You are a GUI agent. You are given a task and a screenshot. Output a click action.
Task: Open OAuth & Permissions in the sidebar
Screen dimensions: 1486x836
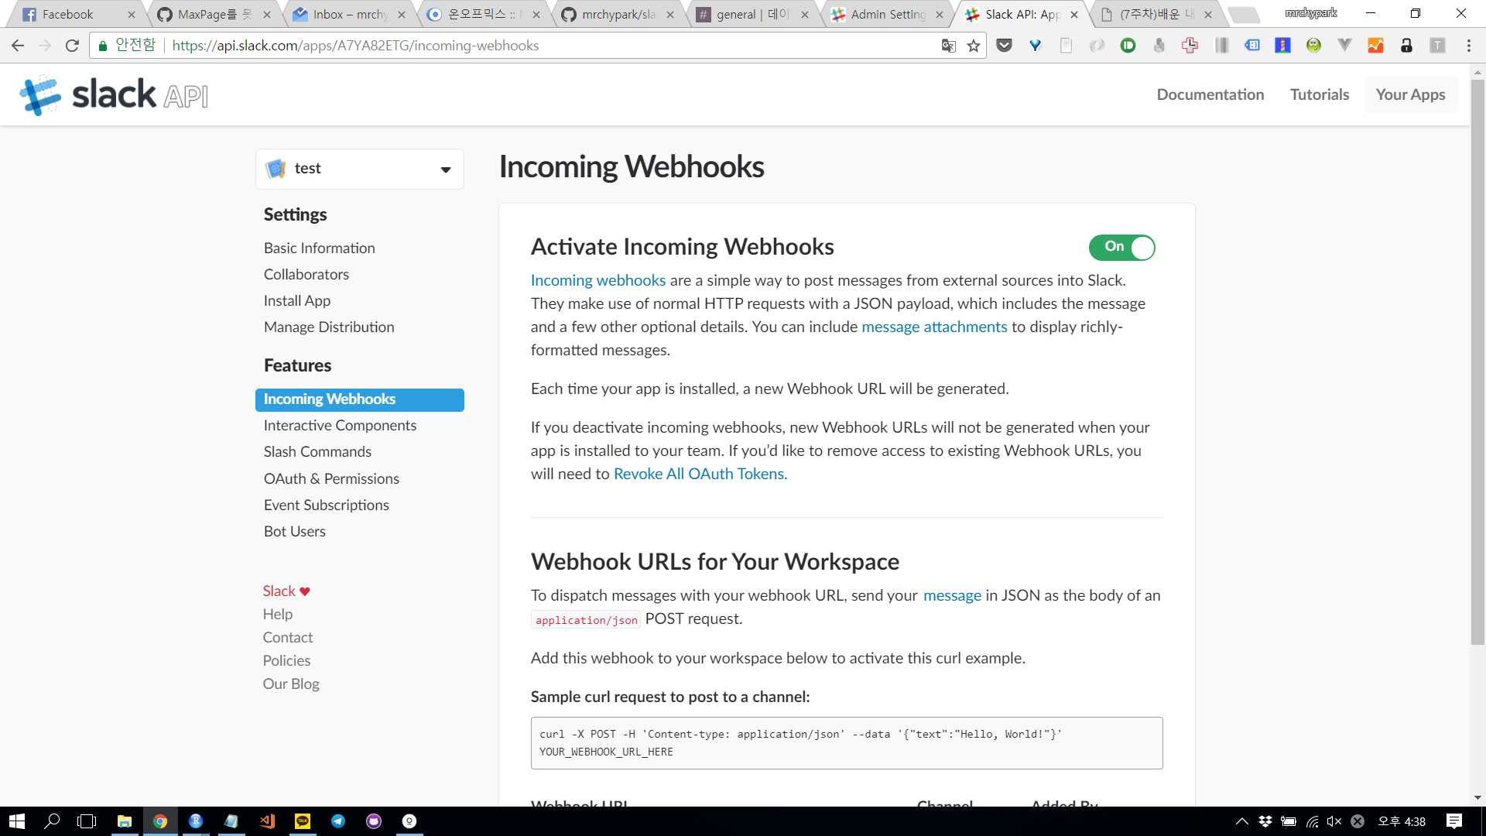[331, 478]
